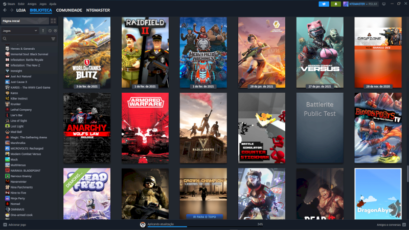Select Magic: The Gathering Arena
The width and height of the screenshot is (409, 230).
[29, 137]
